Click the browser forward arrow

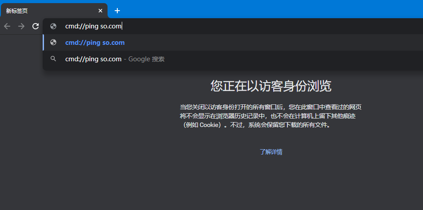click(x=21, y=26)
